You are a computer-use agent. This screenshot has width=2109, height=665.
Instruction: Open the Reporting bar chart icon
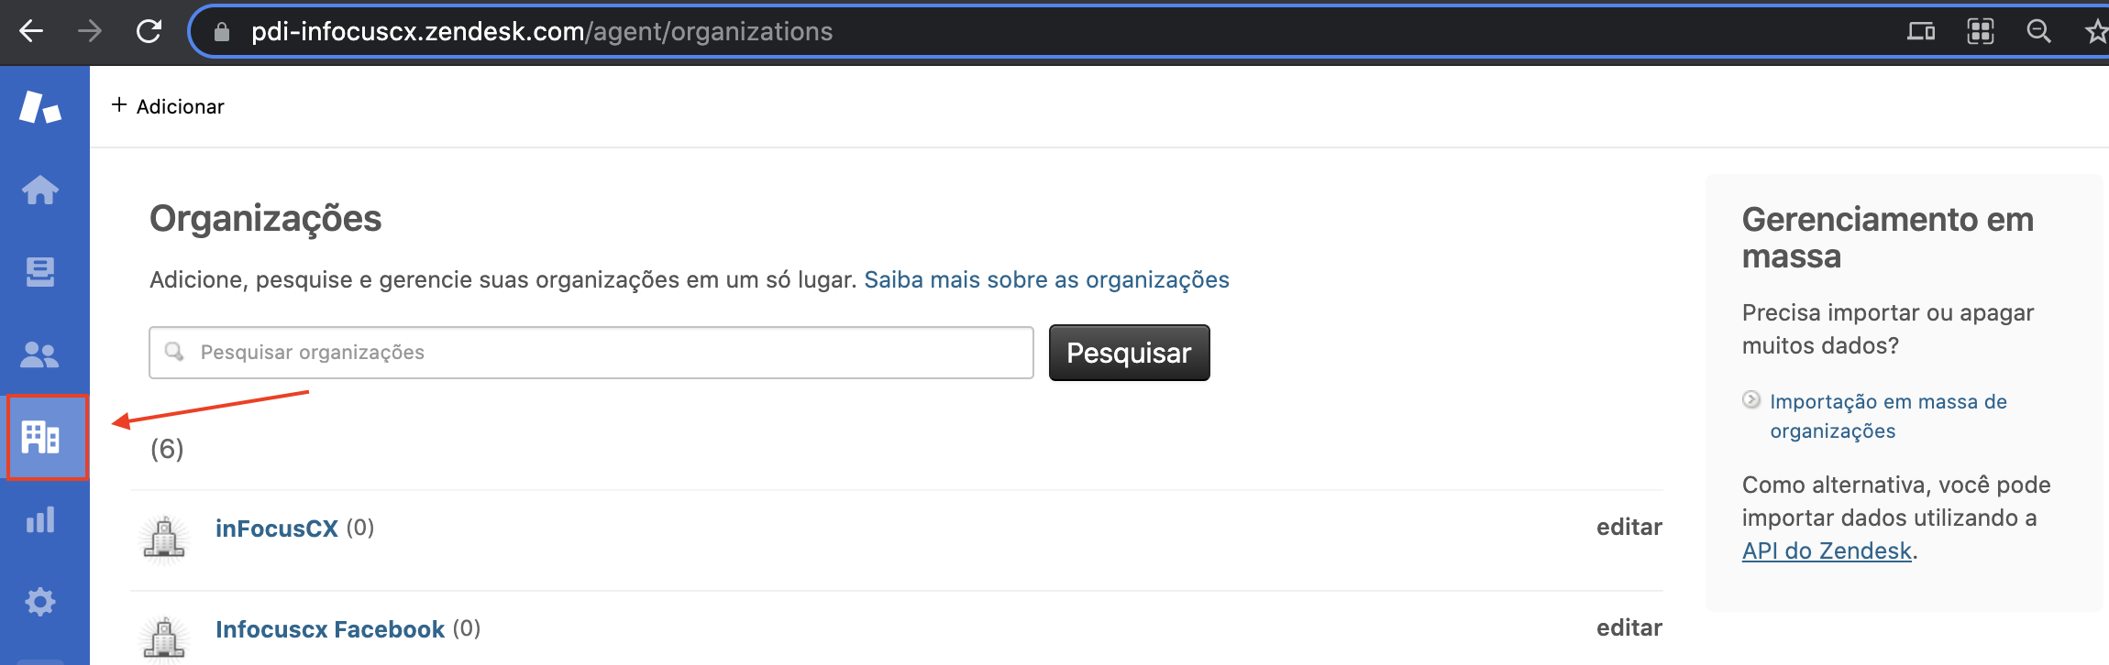[40, 519]
